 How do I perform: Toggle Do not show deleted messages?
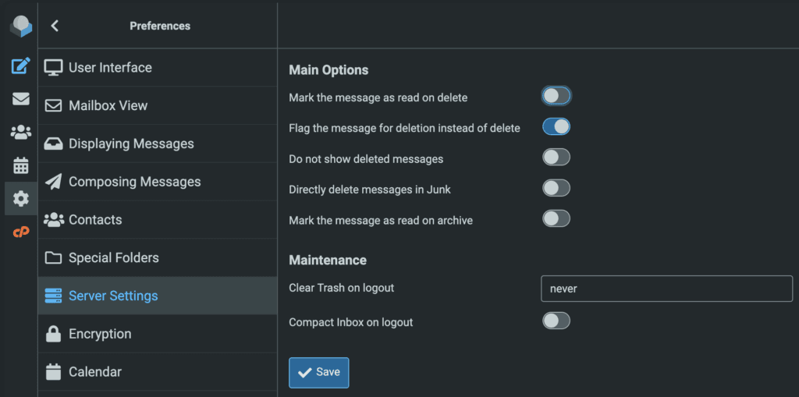click(x=556, y=158)
